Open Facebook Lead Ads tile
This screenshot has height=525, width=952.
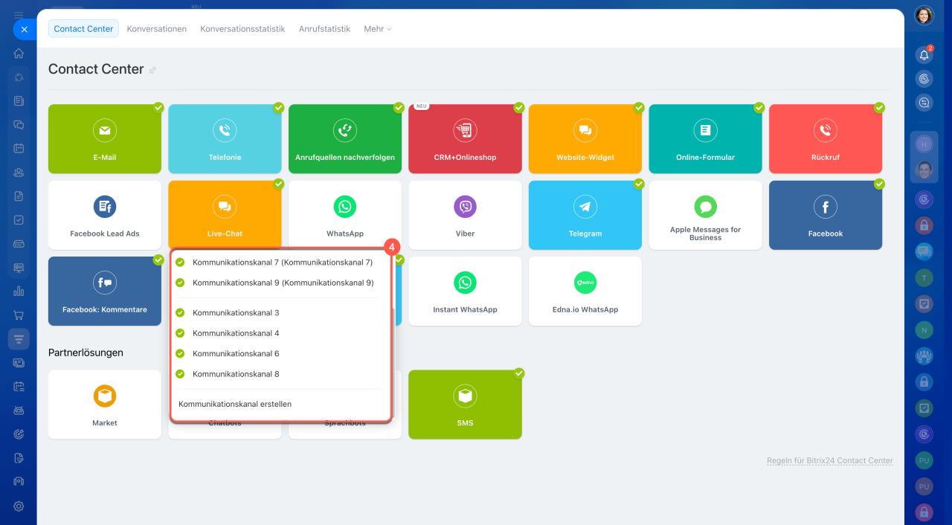(x=105, y=215)
